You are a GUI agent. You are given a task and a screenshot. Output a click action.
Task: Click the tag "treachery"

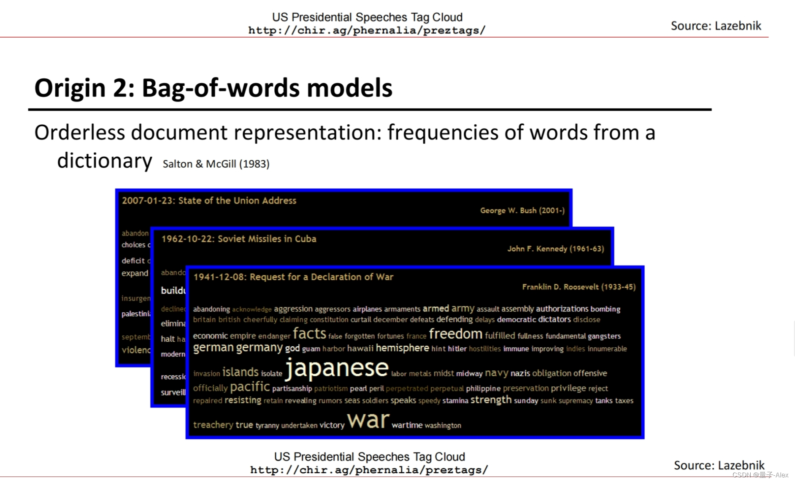(213, 425)
